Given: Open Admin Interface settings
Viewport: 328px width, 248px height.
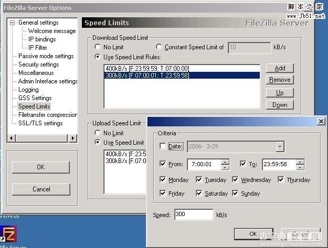Looking at the screenshot, I should pyautogui.click(x=48, y=81).
